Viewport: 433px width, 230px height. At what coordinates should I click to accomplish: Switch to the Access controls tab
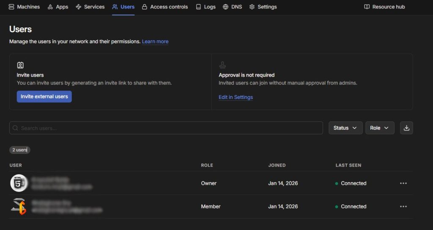[x=164, y=7]
